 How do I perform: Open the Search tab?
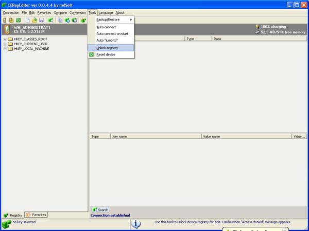click(x=100, y=209)
